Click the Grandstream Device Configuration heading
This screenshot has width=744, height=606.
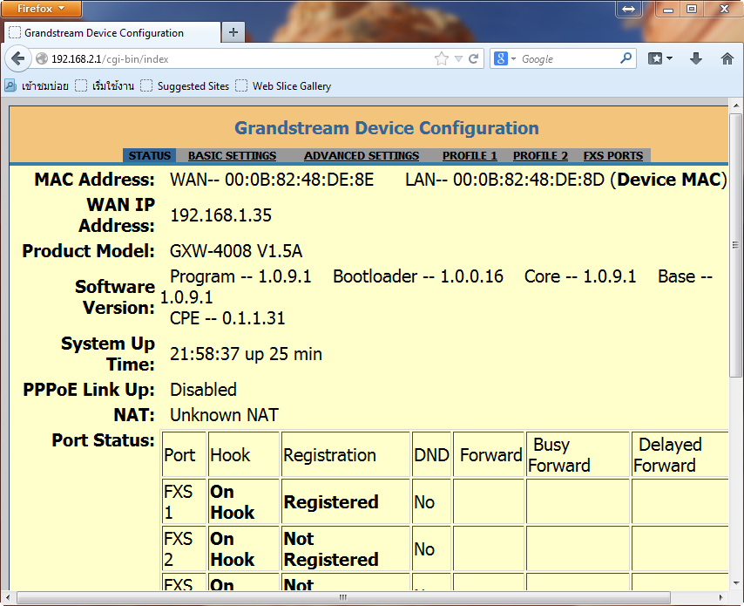click(x=387, y=128)
